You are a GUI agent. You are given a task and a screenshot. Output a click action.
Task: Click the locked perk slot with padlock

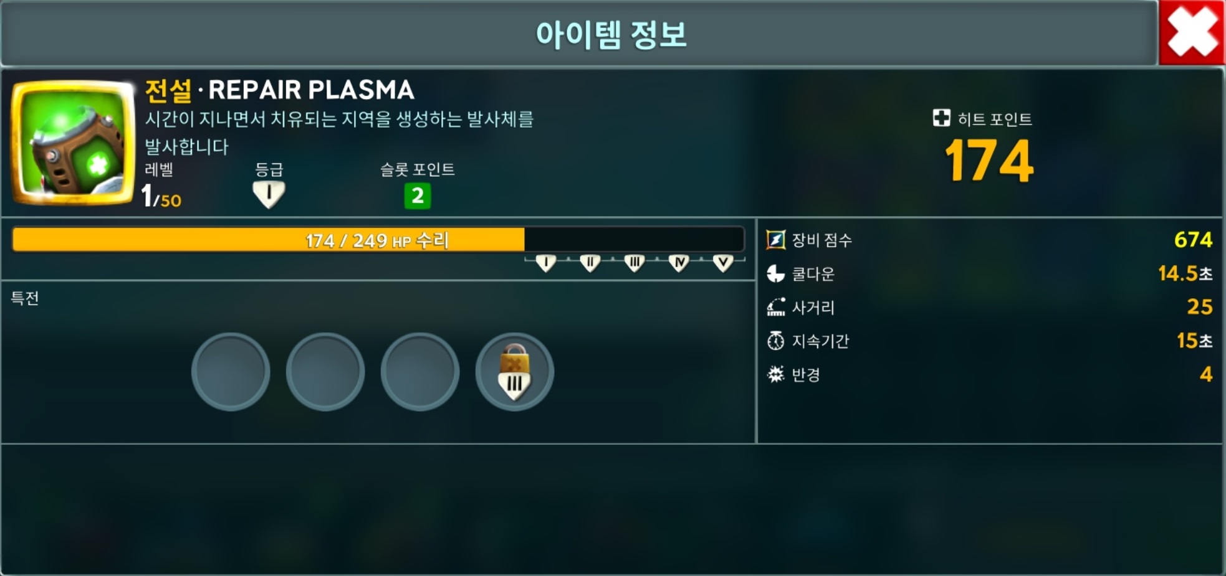[x=515, y=372]
